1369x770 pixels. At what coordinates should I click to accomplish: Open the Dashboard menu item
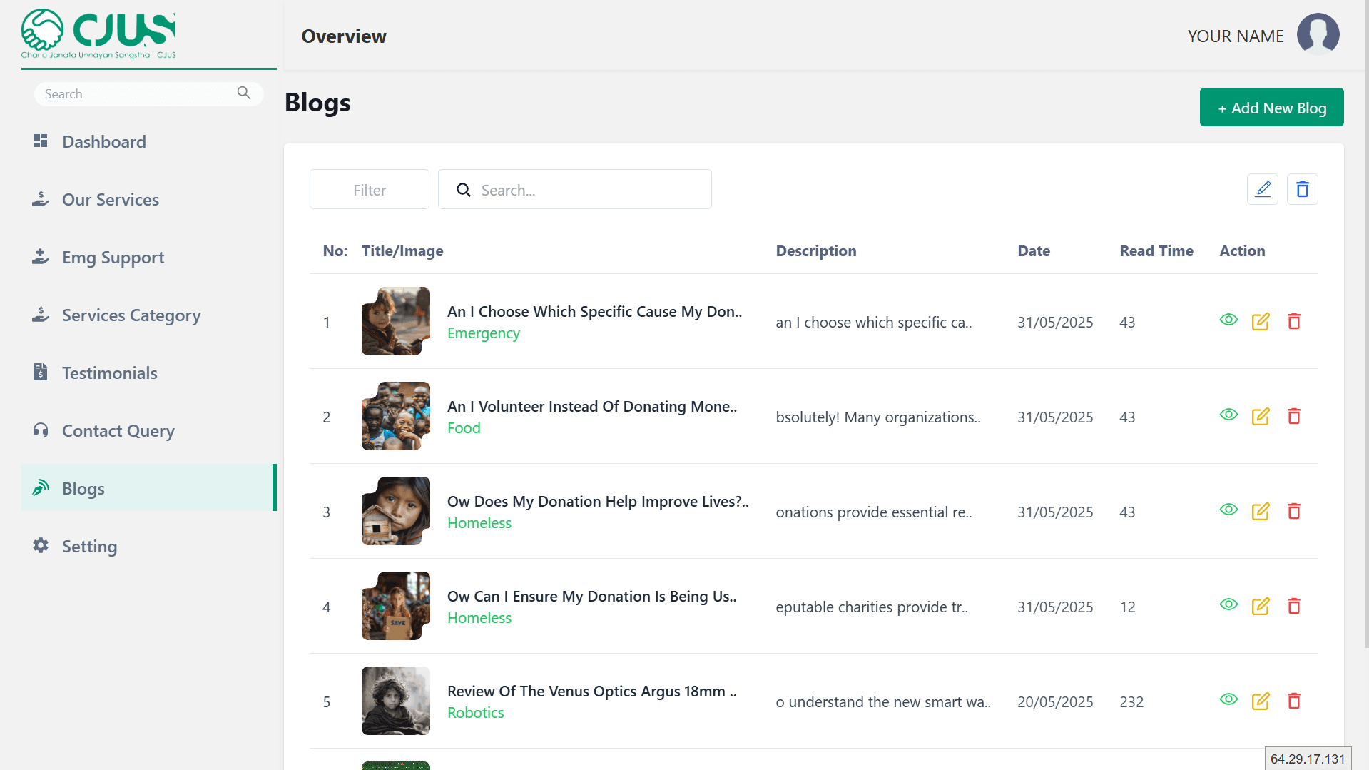(x=103, y=142)
